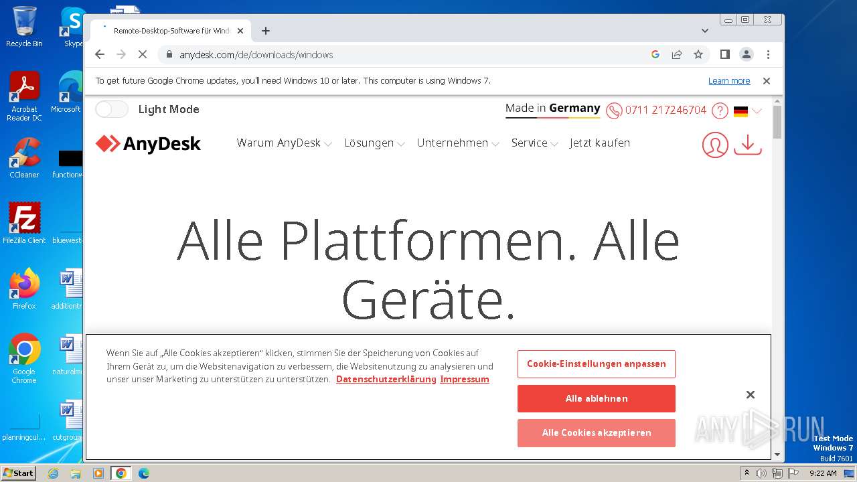Open Acrobat Reader DC desktop shortcut

pyautogui.click(x=24, y=97)
